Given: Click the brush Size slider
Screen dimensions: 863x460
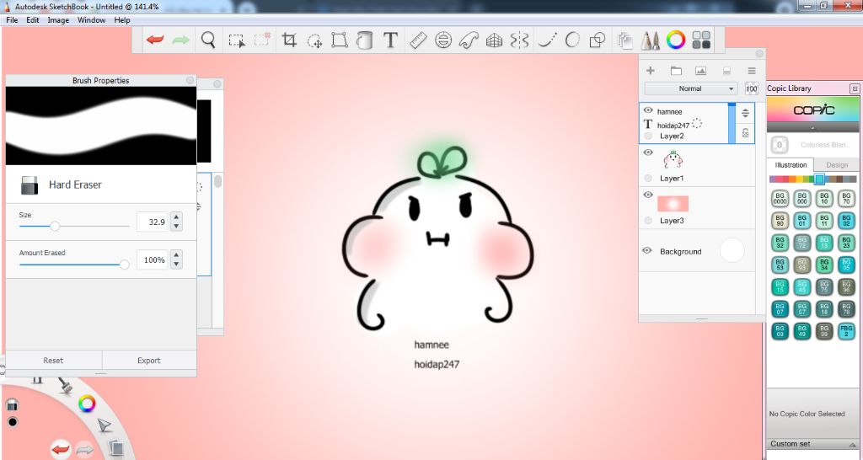Looking at the screenshot, I should (x=74, y=226).
